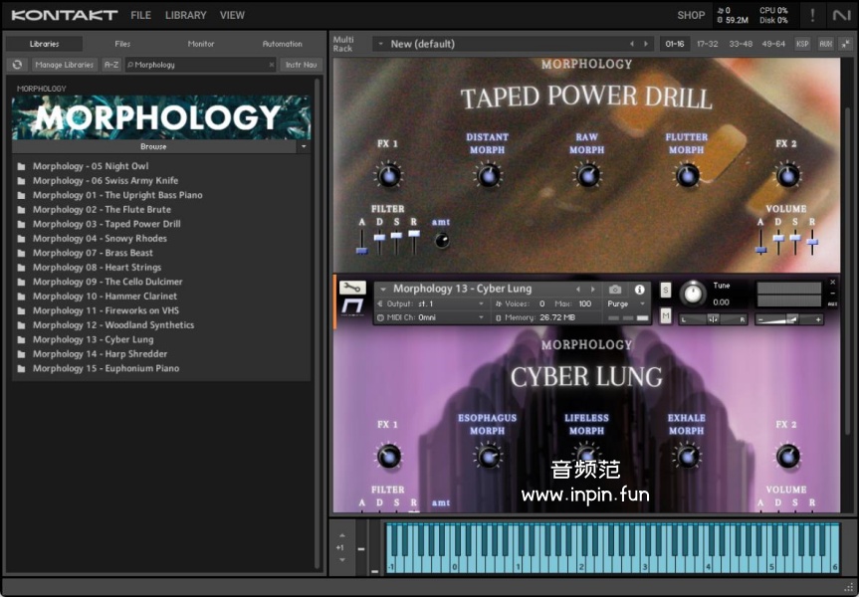Click the wrench edit icon for Cyber Lung

[352, 289]
